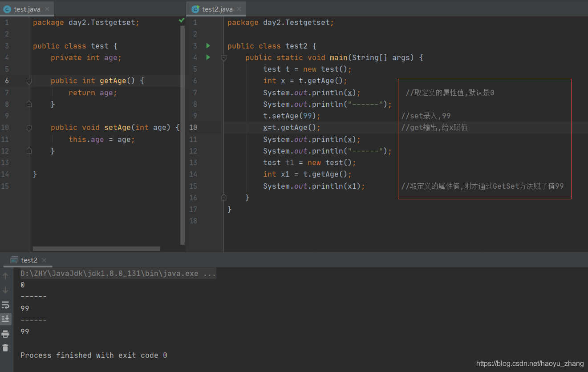The height and width of the screenshot is (372, 588).
Task: Switch to the test2.java editor tab
Action: [217, 9]
